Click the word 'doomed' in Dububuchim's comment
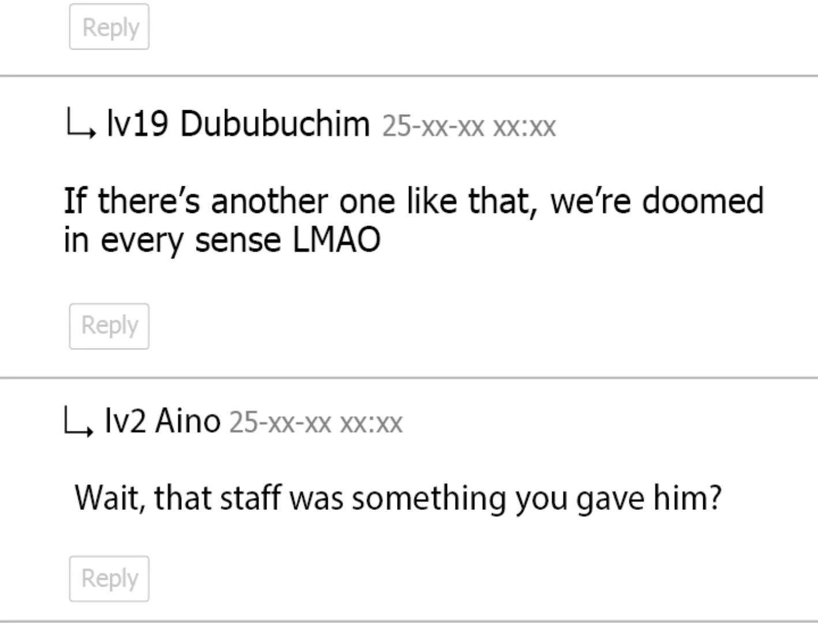 (x=703, y=201)
